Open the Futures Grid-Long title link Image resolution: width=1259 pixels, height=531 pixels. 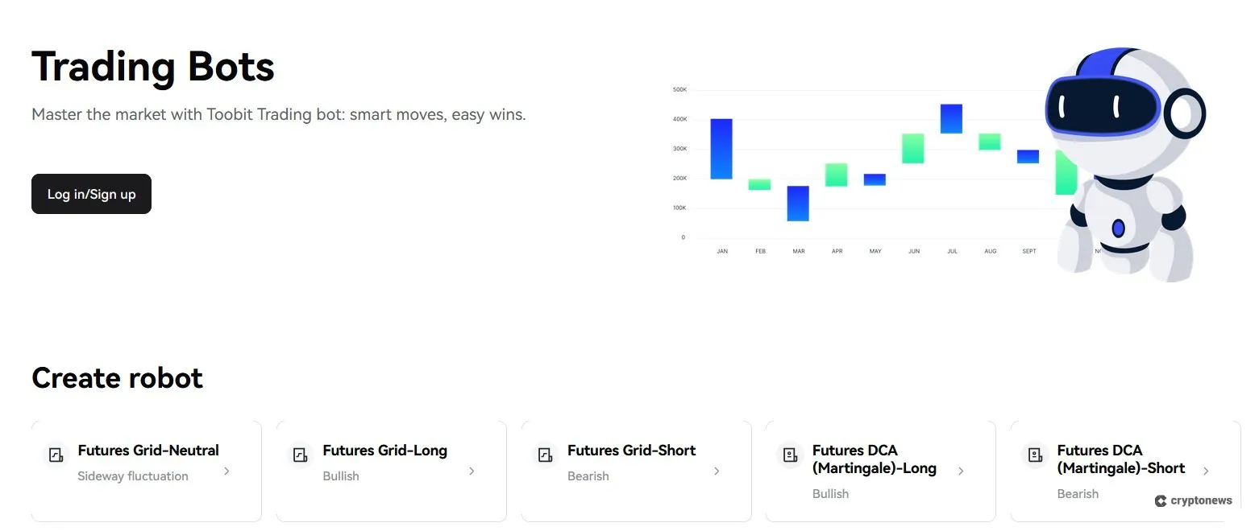point(384,451)
